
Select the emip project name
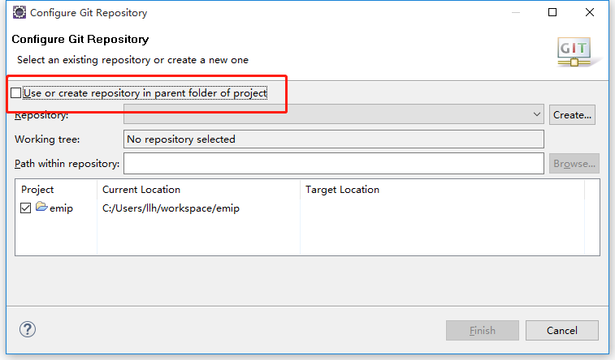[x=61, y=208]
